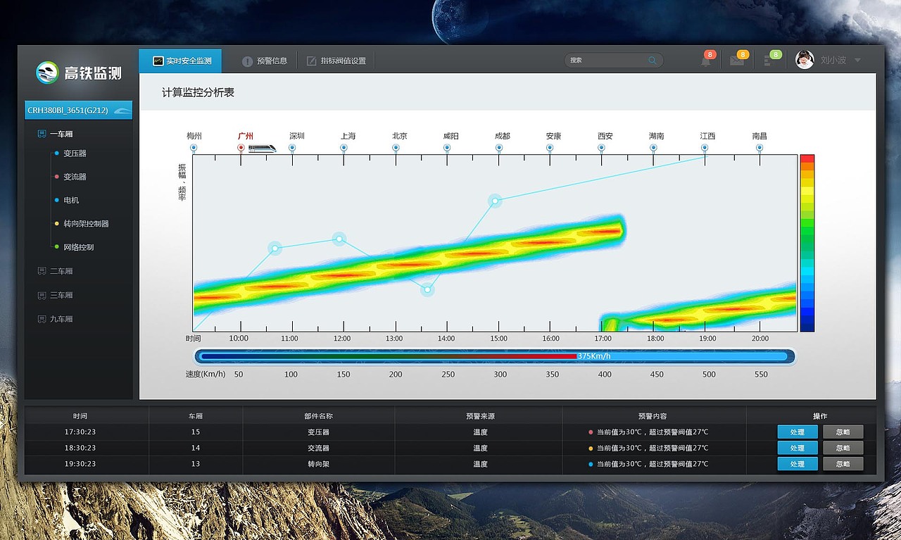Click 处理 for the 19:30:23 alert
The height and width of the screenshot is (540, 901).
(798, 464)
